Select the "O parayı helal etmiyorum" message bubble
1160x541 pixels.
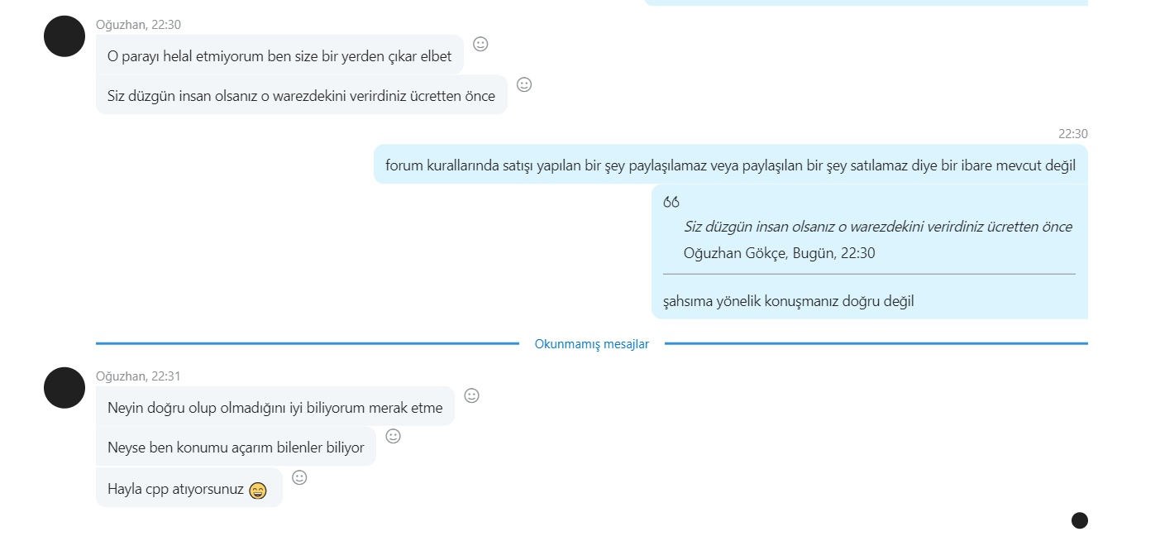(x=279, y=55)
